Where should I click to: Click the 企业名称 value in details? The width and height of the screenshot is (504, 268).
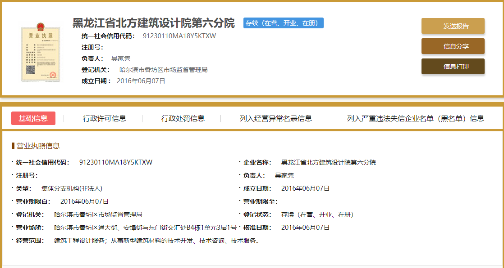point(329,162)
